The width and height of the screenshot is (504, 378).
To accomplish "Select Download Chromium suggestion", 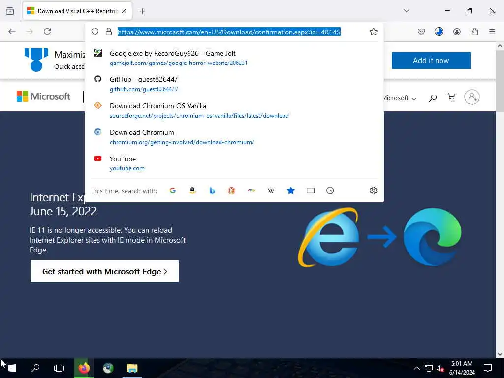I will pos(234,137).
